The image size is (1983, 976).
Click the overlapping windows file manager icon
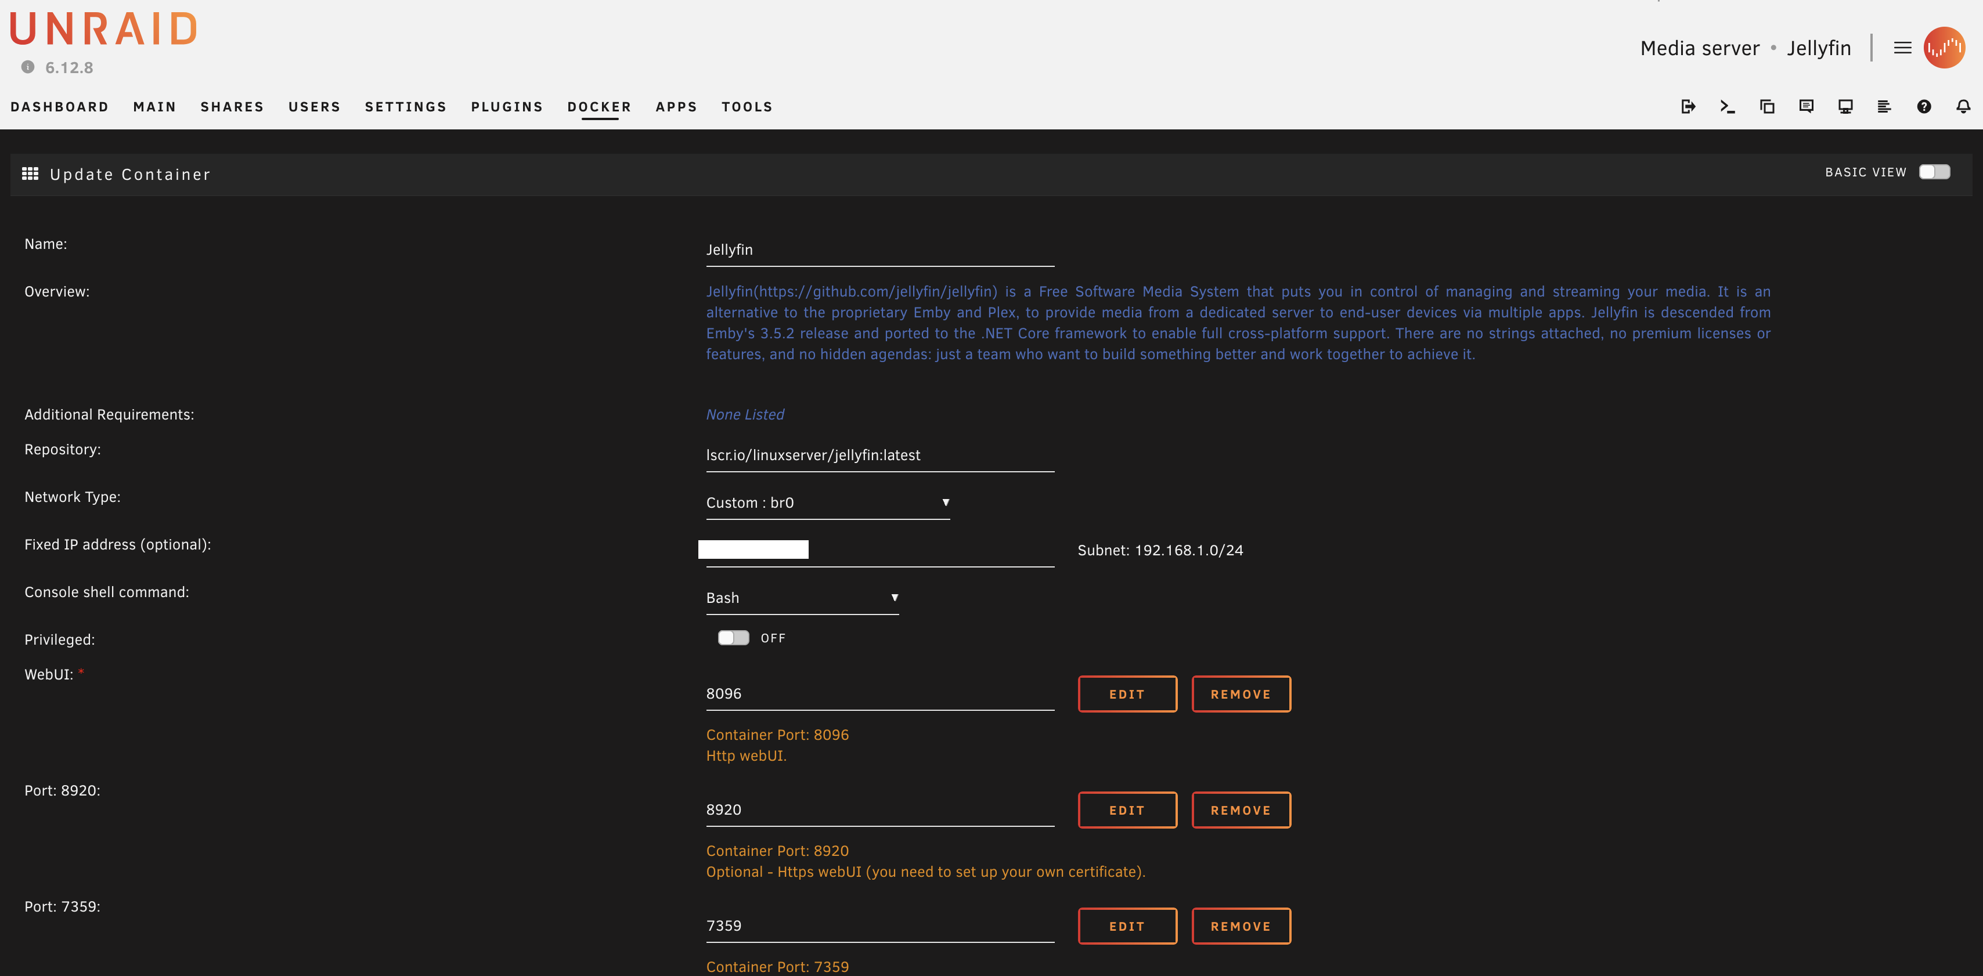tap(1766, 106)
